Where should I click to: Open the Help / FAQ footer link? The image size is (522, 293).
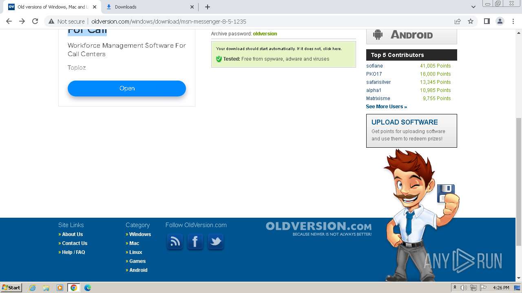tap(73, 252)
